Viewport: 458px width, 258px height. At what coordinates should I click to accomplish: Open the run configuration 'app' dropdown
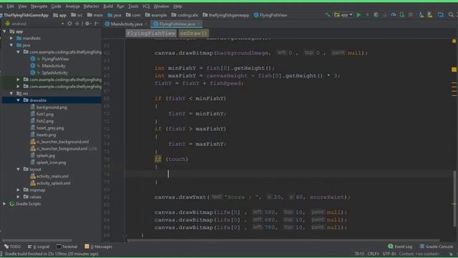pyautogui.click(x=343, y=15)
